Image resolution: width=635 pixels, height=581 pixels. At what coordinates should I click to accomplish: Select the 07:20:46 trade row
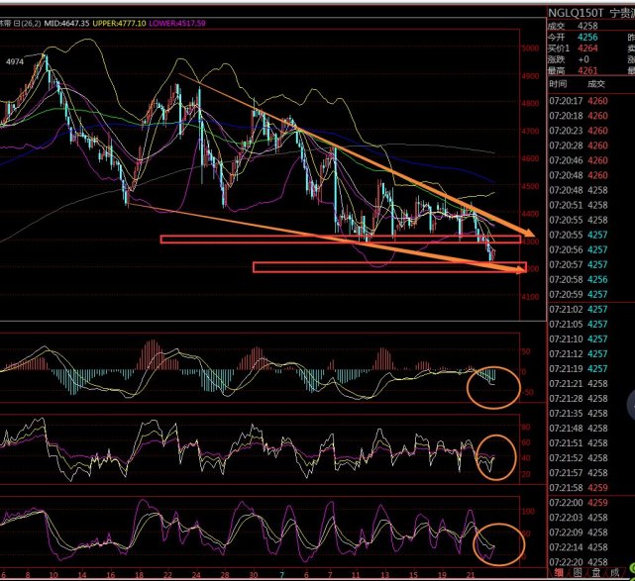(x=579, y=160)
